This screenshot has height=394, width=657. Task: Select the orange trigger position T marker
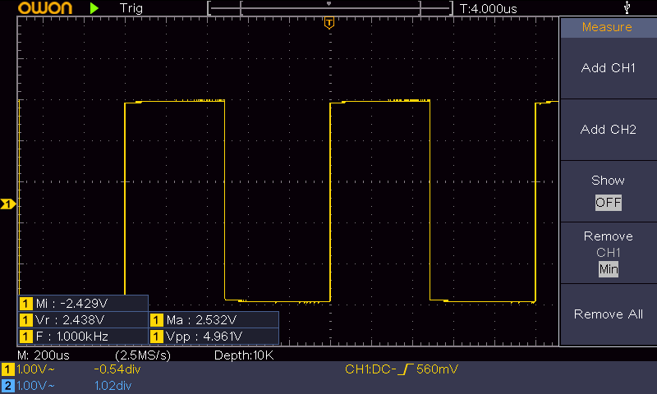329,23
